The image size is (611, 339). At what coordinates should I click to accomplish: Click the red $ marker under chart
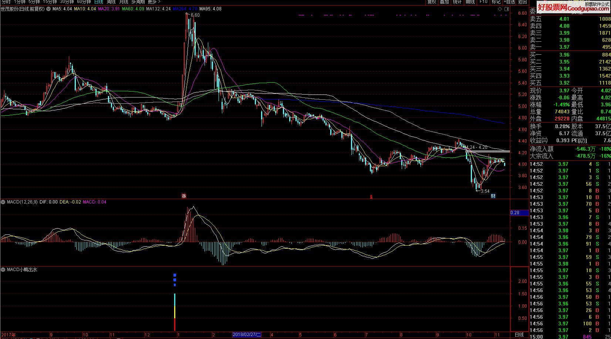tap(371, 196)
